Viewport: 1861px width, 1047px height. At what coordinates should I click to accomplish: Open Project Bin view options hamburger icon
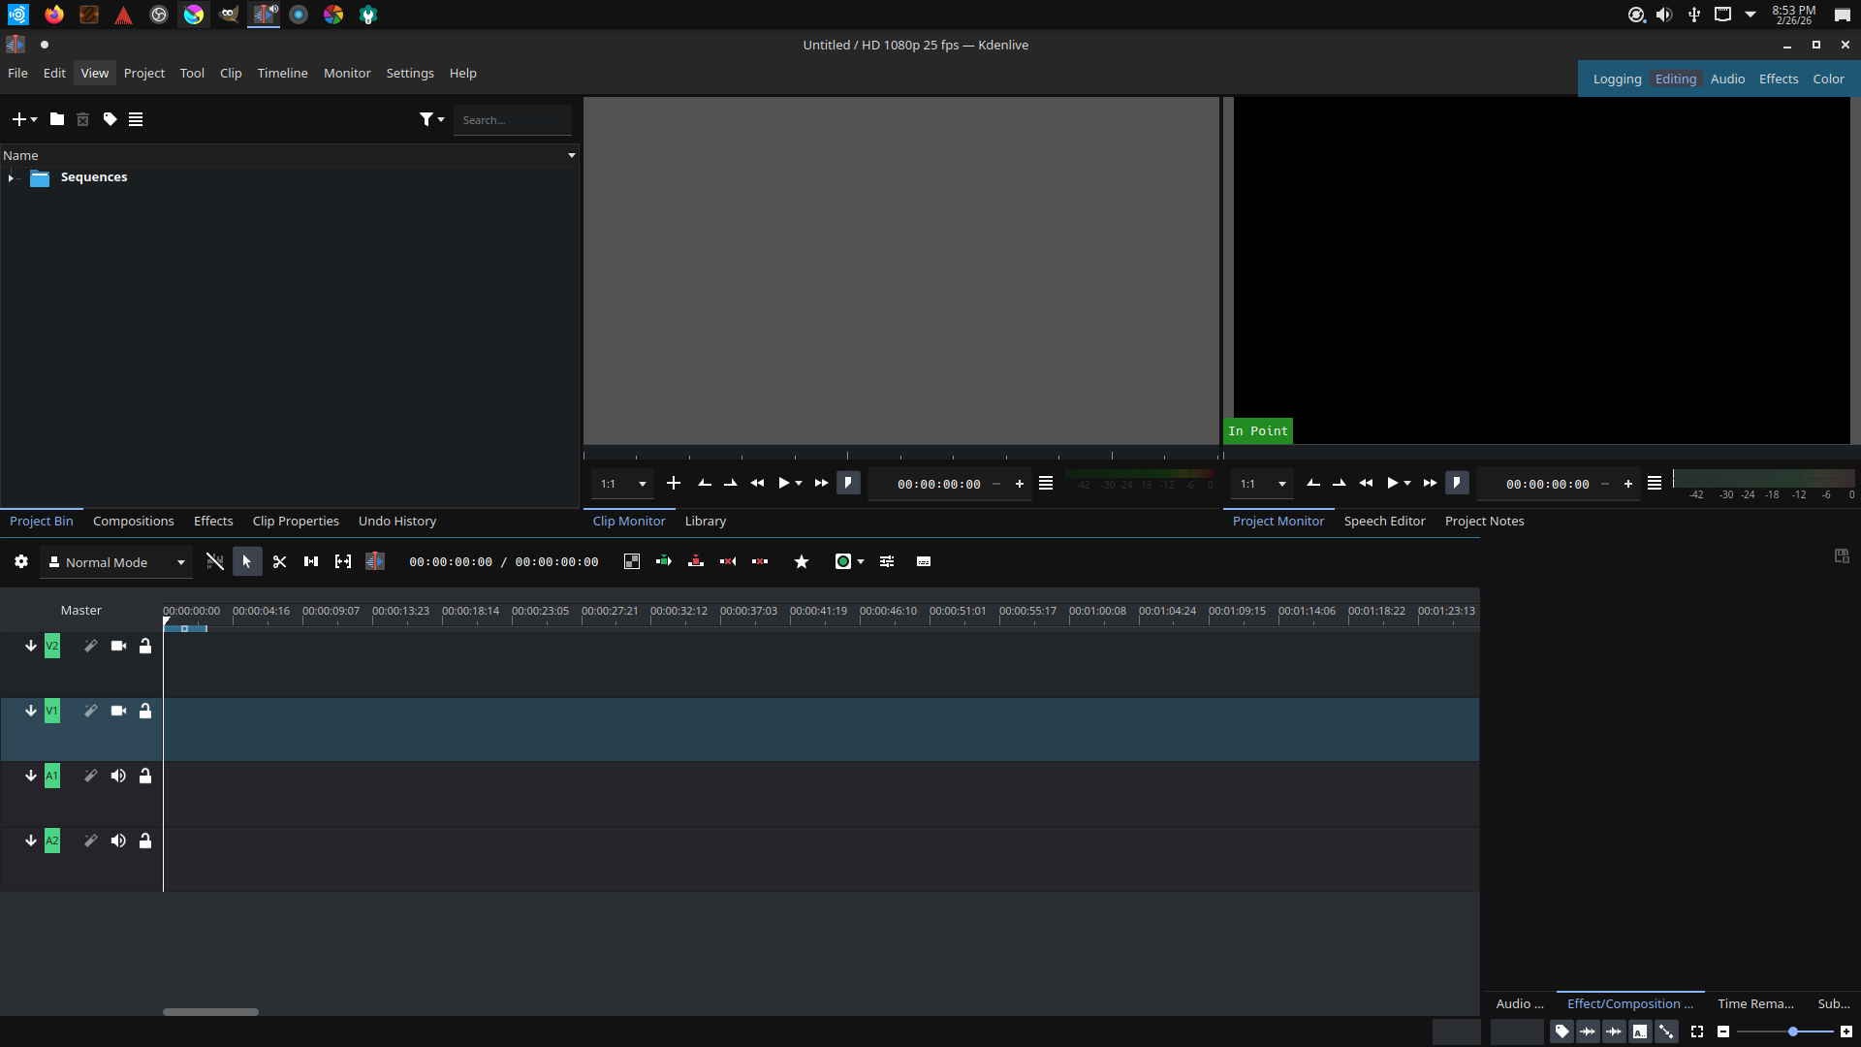tap(136, 119)
